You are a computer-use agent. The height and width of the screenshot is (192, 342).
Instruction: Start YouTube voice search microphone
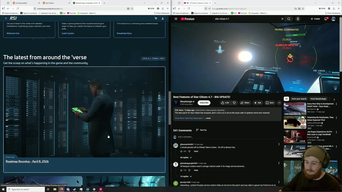click(x=298, y=19)
